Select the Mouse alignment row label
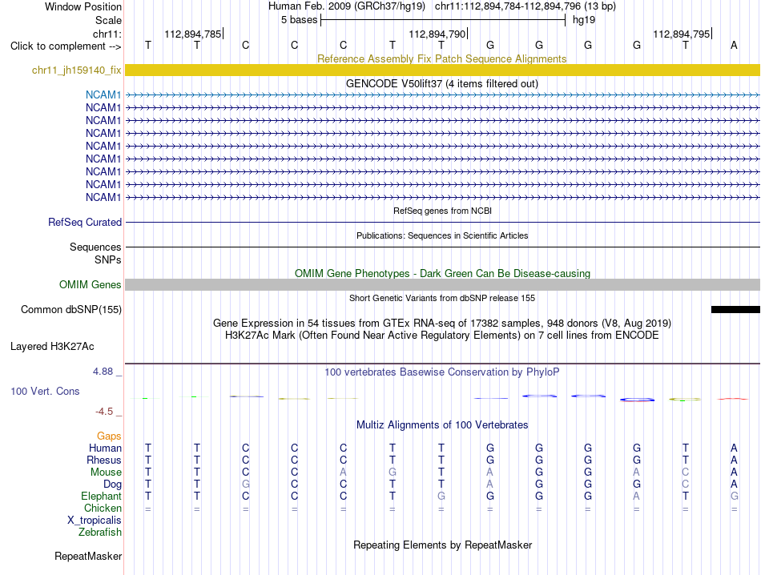This screenshot has height=575, width=761. (x=106, y=472)
